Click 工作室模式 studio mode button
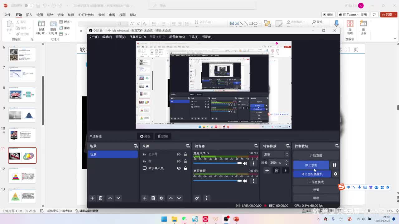Viewport: 399px width, 224px height. tap(316, 182)
